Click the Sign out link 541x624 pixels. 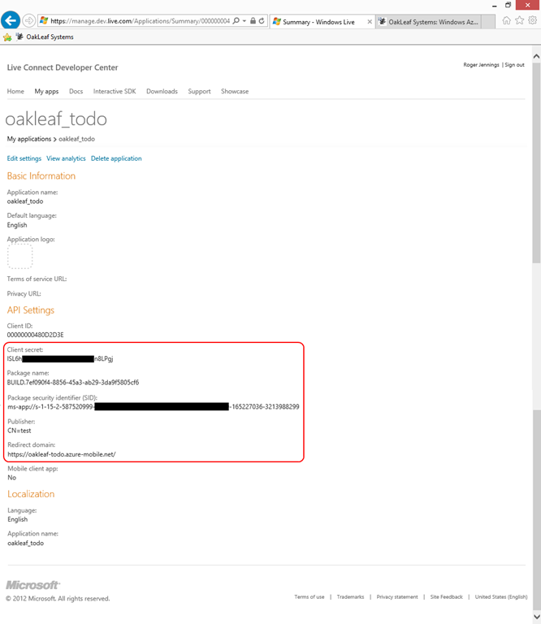[514, 64]
